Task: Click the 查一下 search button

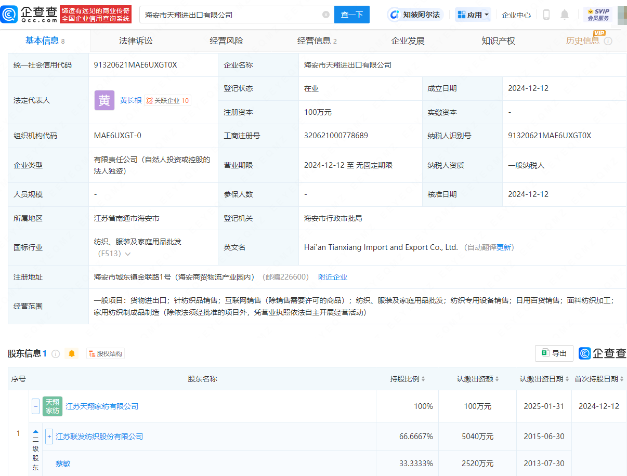Action: click(x=352, y=15)
